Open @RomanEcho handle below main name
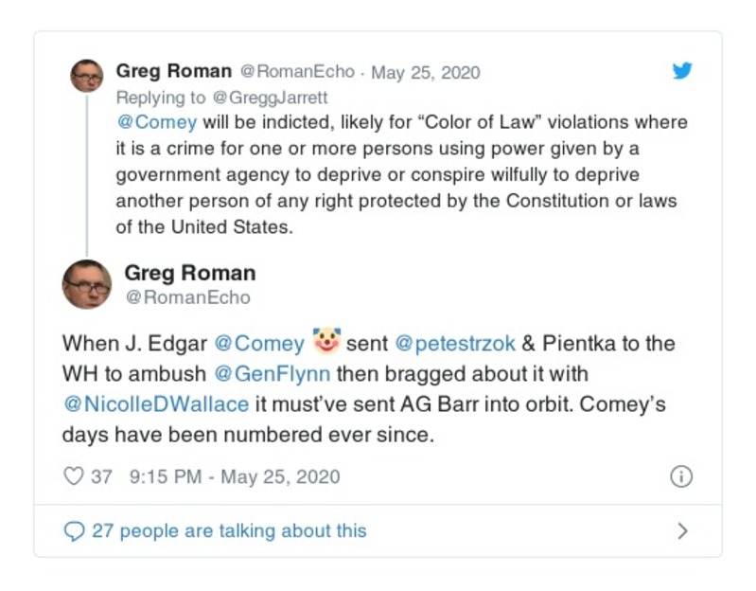This screenshot has height=591, width=756. tap(187, 297)
